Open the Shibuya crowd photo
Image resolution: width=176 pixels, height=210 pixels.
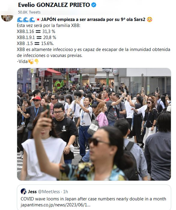[x=94, y=124]
